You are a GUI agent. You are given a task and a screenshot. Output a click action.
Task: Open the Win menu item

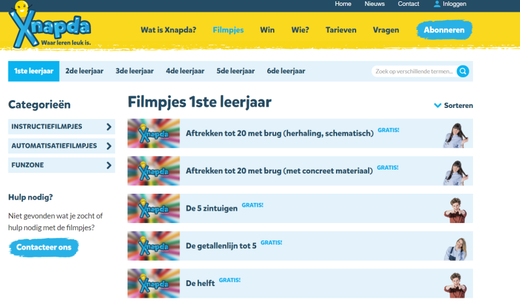coord(267,30)
